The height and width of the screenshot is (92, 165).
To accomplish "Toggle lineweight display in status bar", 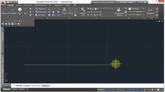I will coord(131,90).
